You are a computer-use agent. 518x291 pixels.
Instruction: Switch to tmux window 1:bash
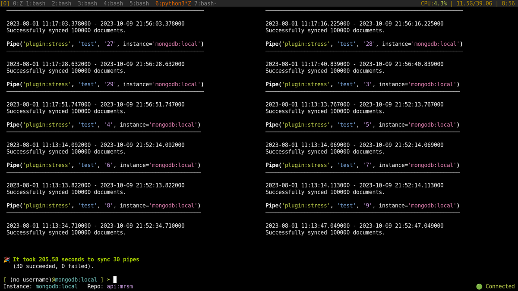35,3
